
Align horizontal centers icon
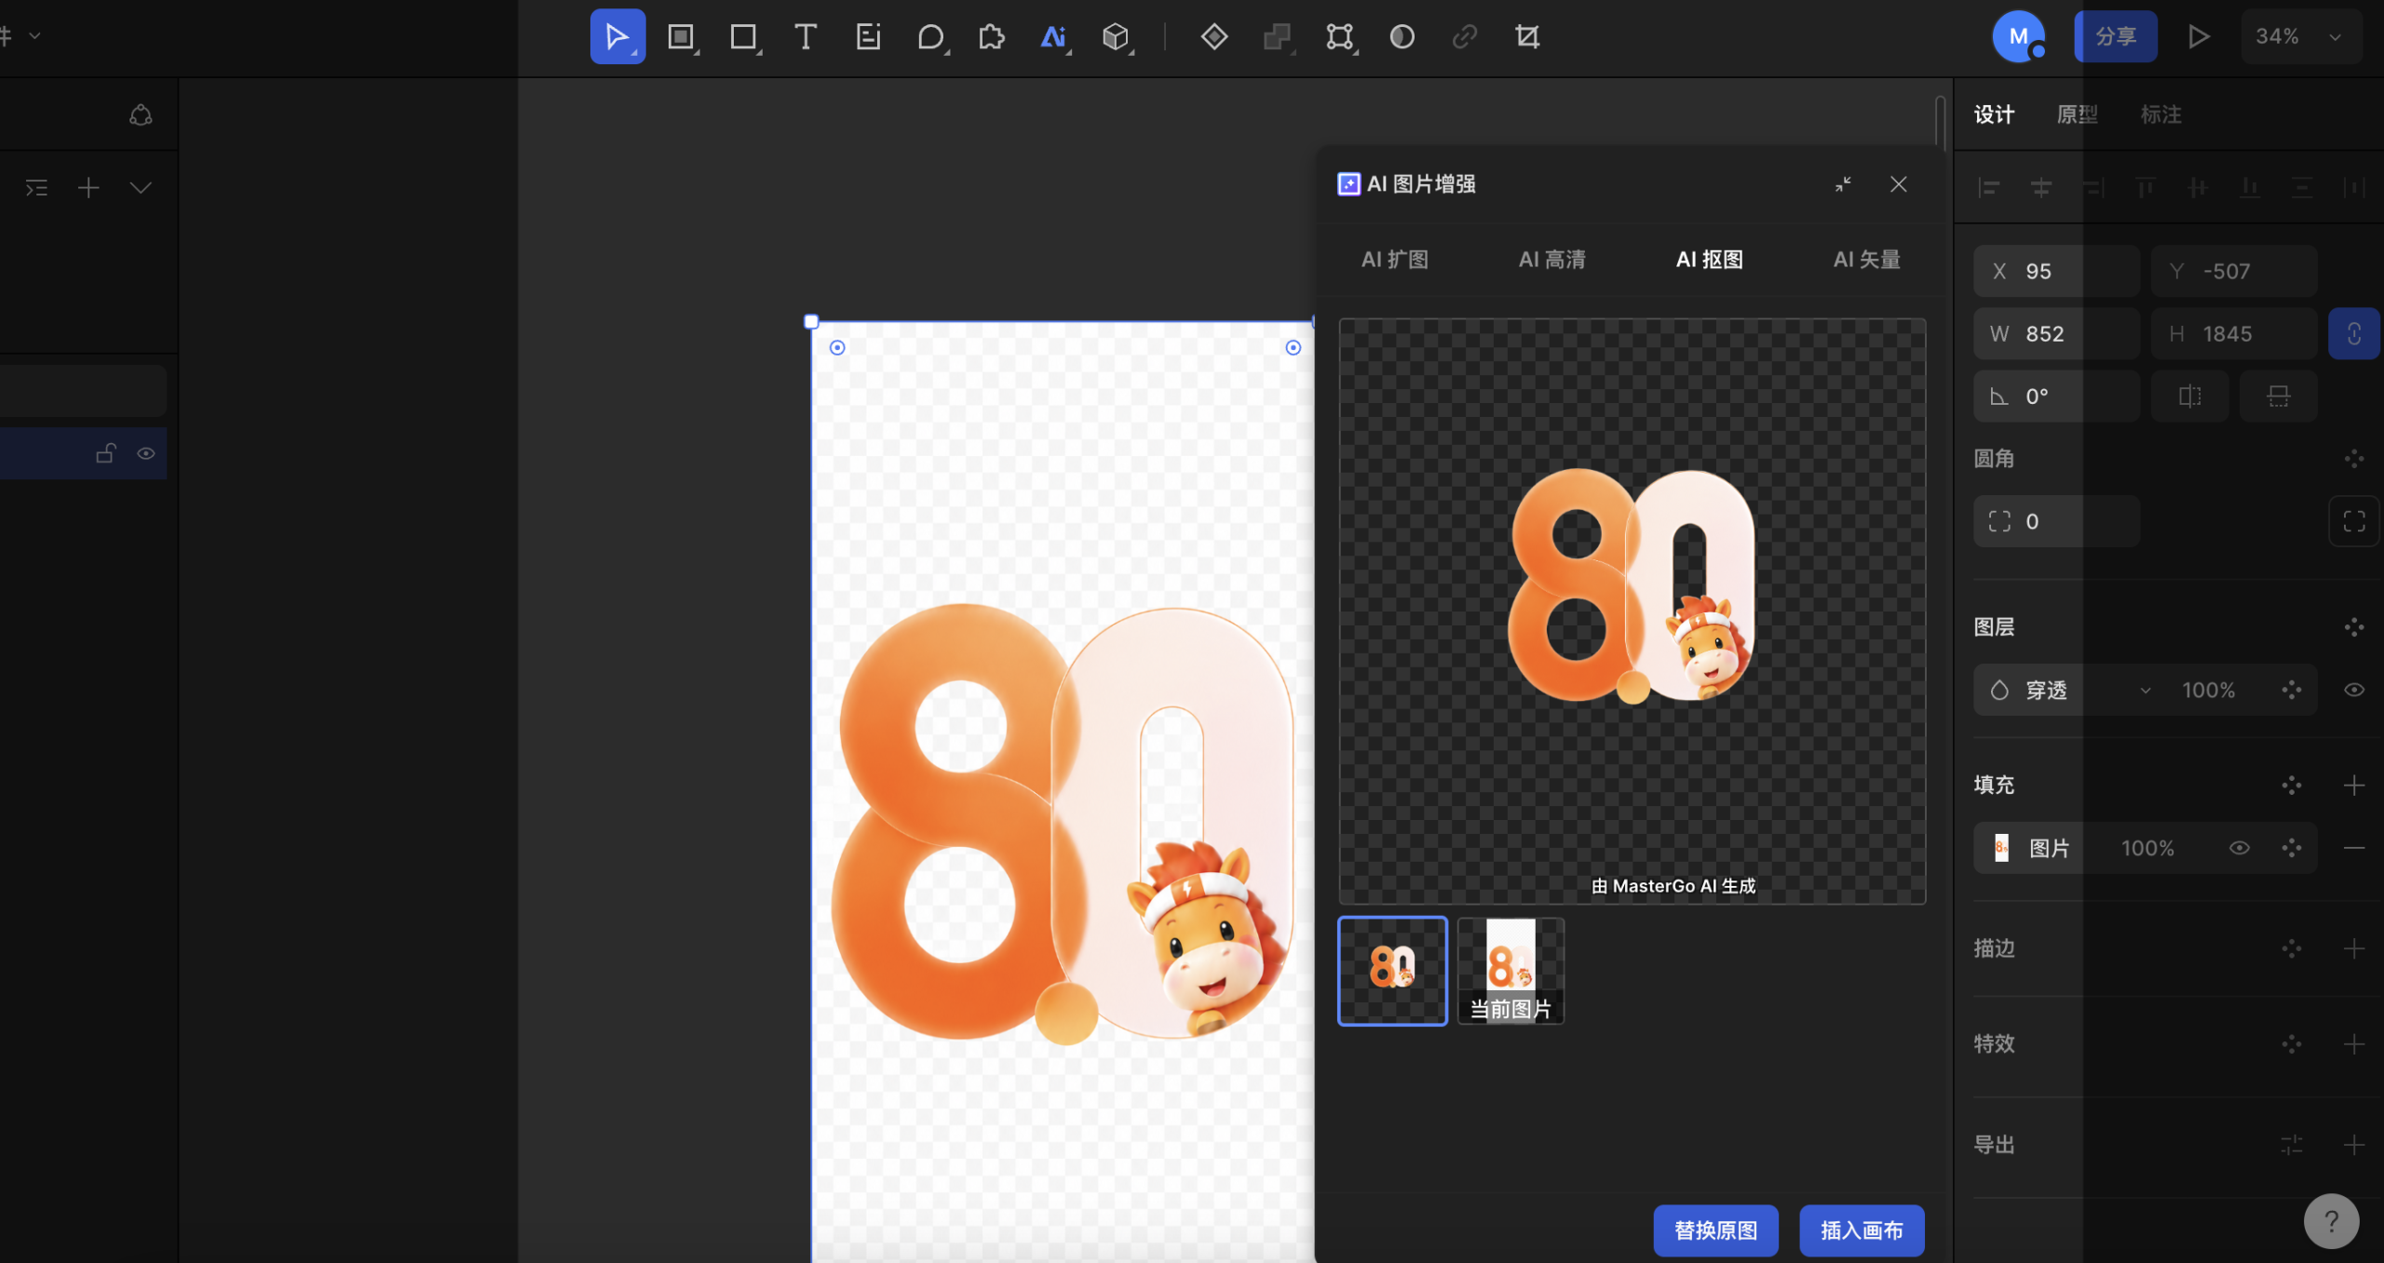pyautogui.click(x=2040, y=188)
